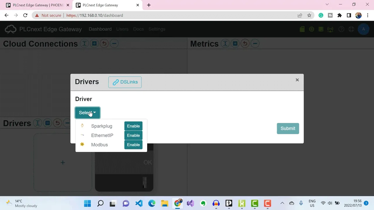Open the user avatar A menu
374x210 pixels.
pyautogui.click(x=363, y=29)
